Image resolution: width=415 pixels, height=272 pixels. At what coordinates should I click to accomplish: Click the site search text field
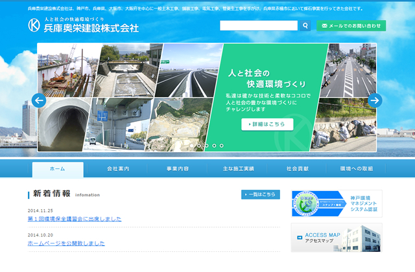tap(259, 26)
